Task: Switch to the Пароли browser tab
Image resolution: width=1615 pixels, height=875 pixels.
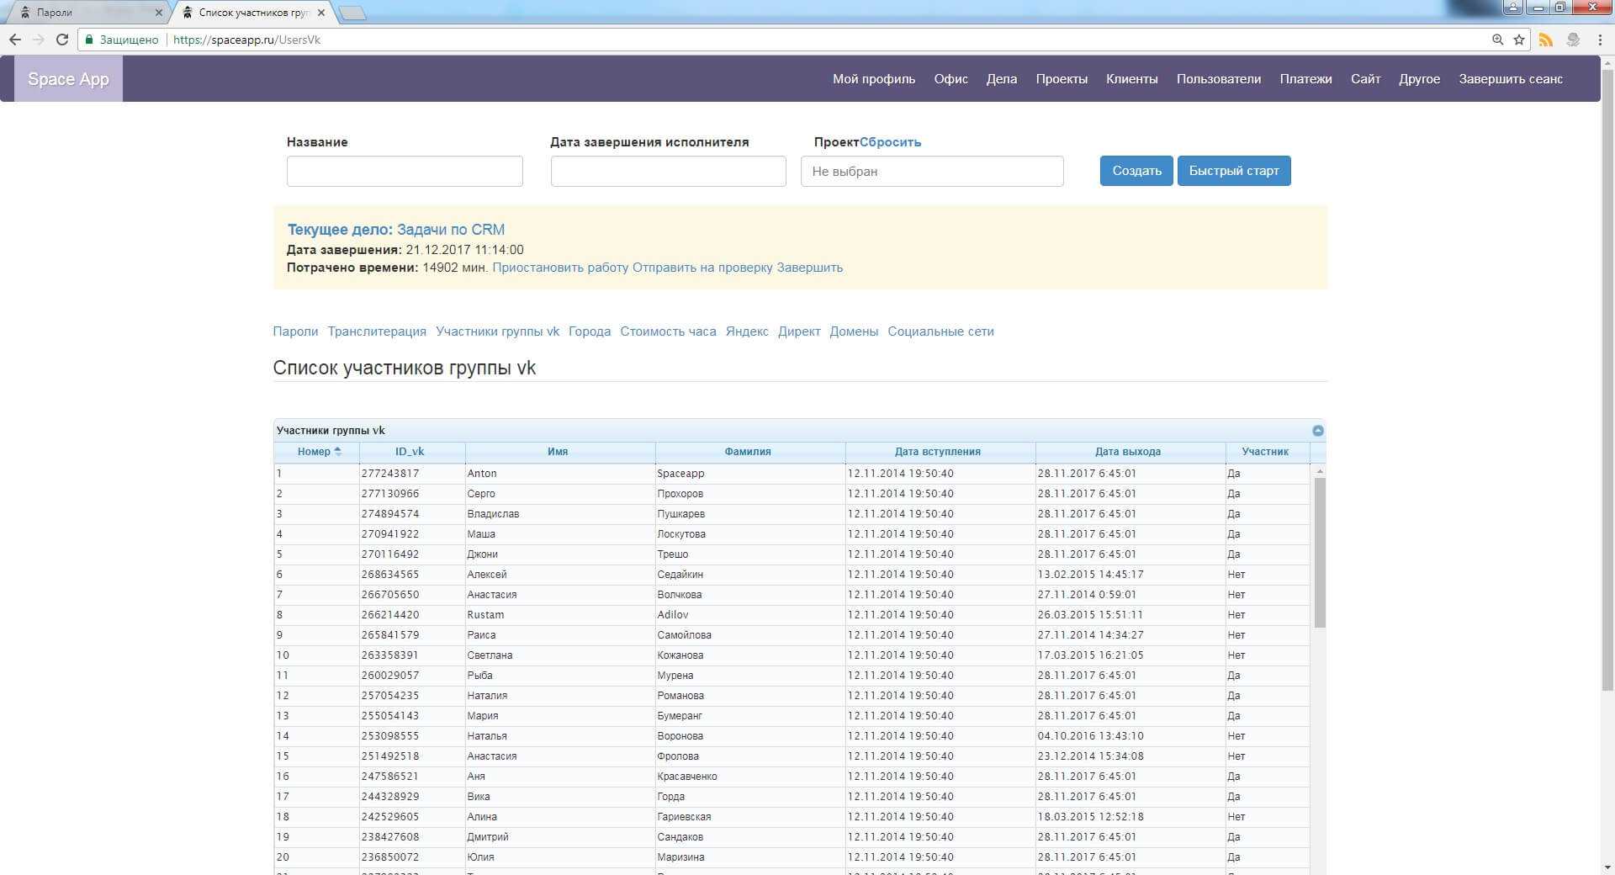Action: point(84,13)
